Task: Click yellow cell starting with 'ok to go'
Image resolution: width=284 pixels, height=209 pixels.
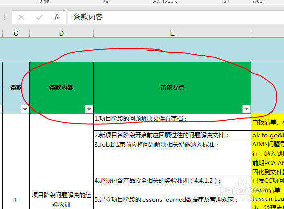Action: pyautogui.click(x=268, y=135)
